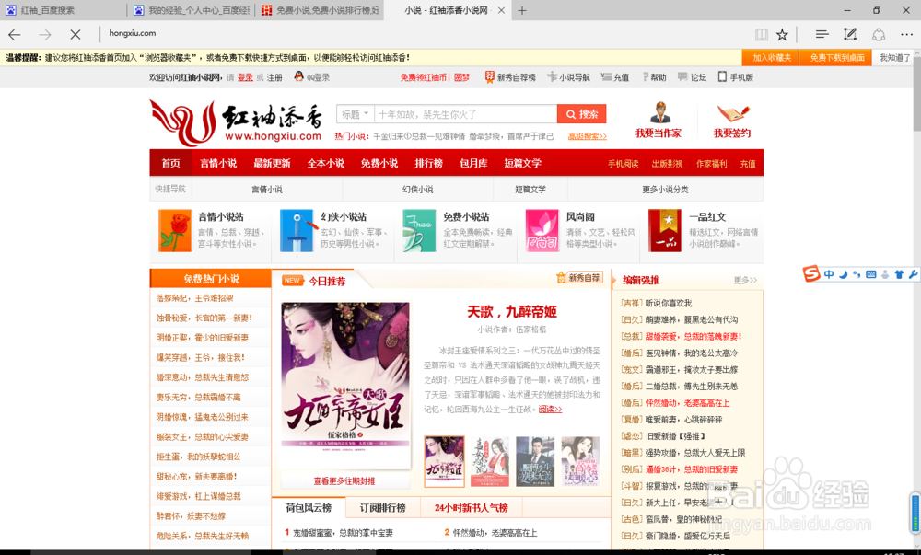
Task: Switch to 荷包风云榜 tab
Action: [309, 507]
